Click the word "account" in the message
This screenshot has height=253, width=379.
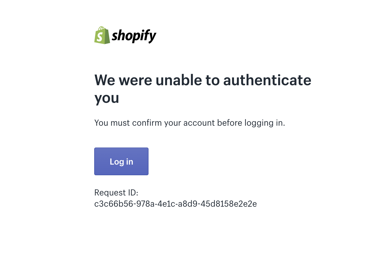(199, 123)
